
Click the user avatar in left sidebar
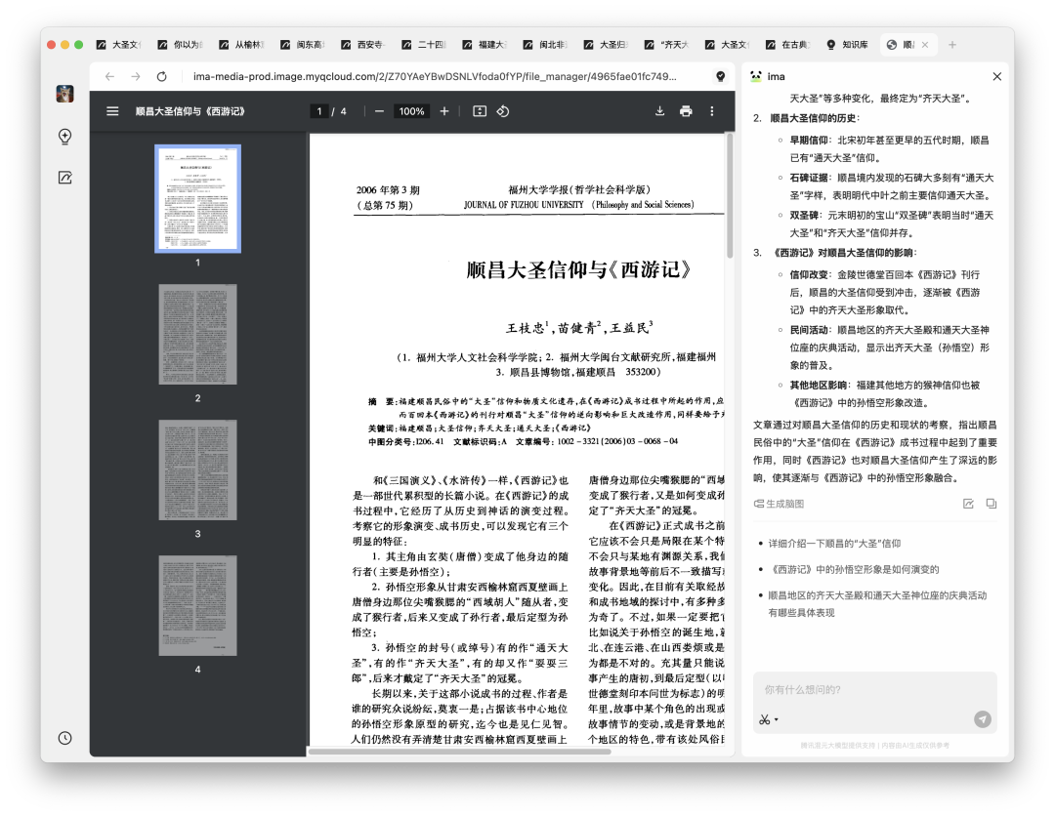click(x=64, y=94)
